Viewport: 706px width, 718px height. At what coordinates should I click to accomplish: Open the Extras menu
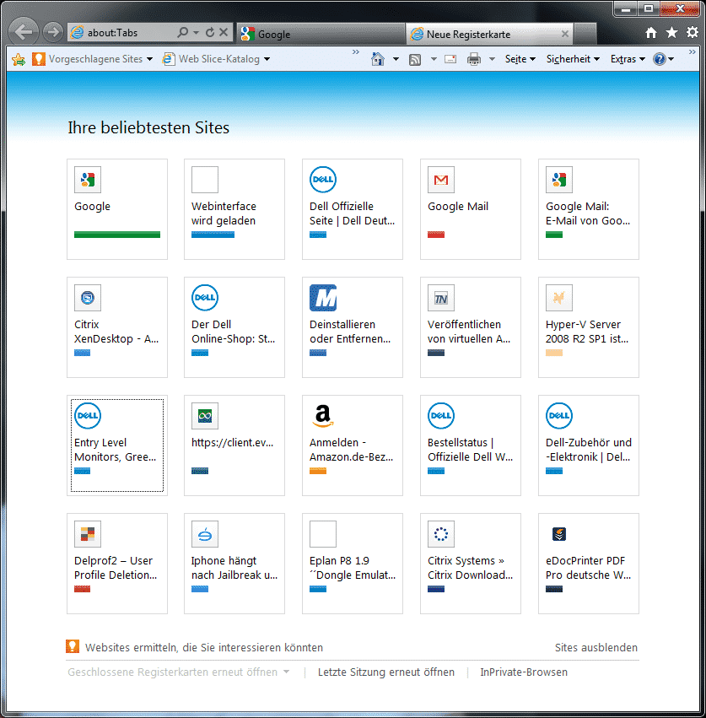628,59
